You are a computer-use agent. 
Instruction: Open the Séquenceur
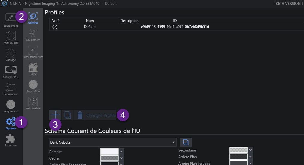(x=11, y=89)
